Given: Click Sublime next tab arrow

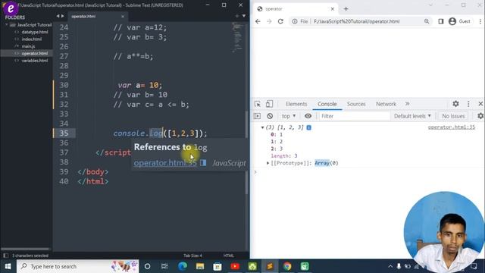Looking at the screenshot, I should 63,16.
